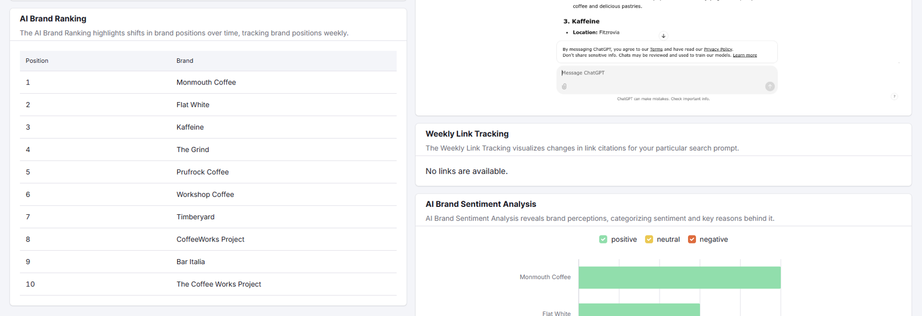Click the green Flat White sentiment bar
The image size is (922, 316).
click(639, 310)
